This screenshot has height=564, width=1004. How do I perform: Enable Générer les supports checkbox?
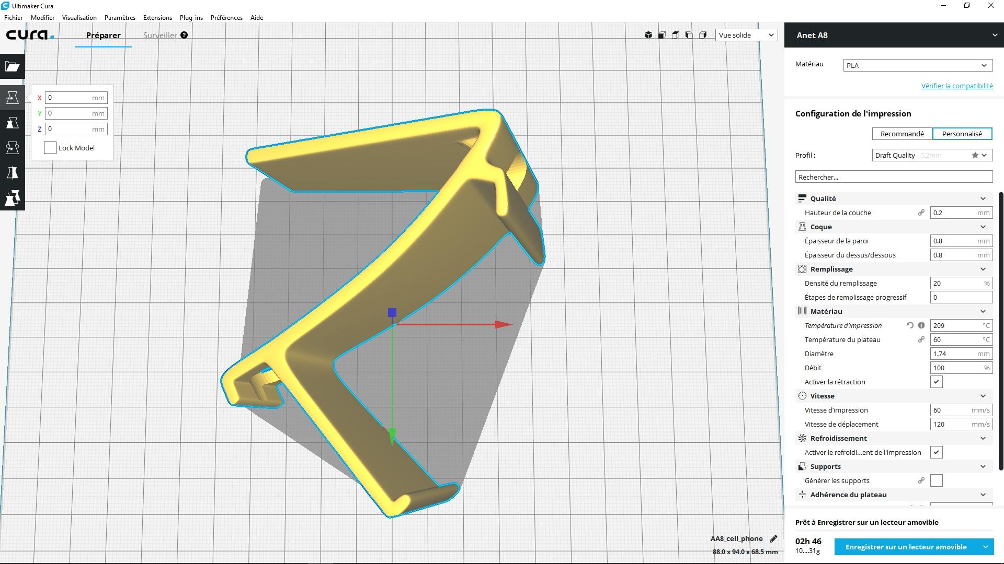tap(937, 480)
